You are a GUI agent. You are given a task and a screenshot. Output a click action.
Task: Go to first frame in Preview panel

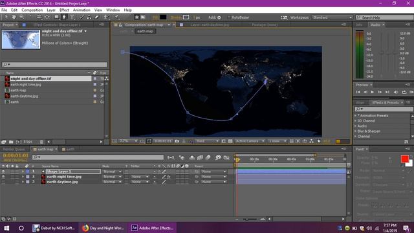[358, 92]
